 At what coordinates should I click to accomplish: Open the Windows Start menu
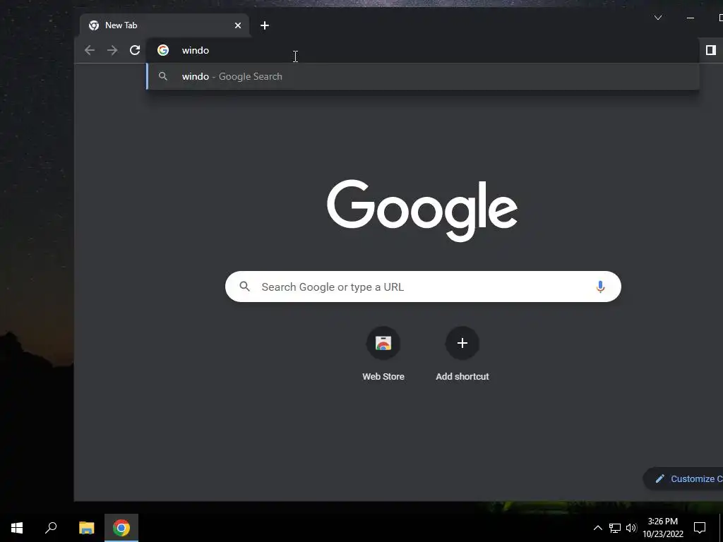pyautogui.click(x=17, y=528)
